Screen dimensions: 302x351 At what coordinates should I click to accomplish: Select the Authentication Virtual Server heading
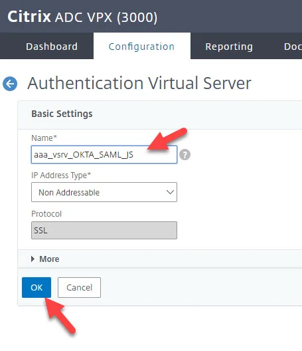coord(139,83)
